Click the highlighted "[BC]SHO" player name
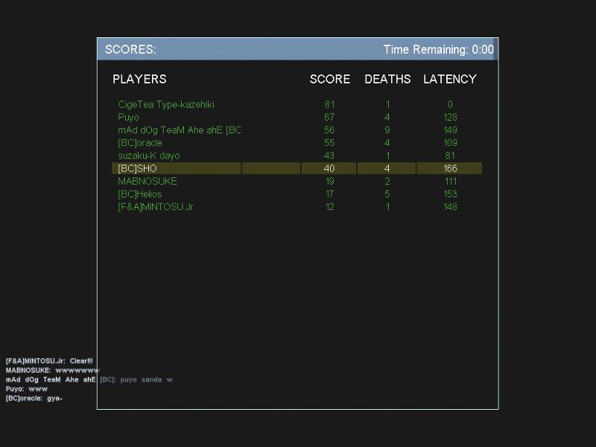The image size is (596, 447). 137,168
